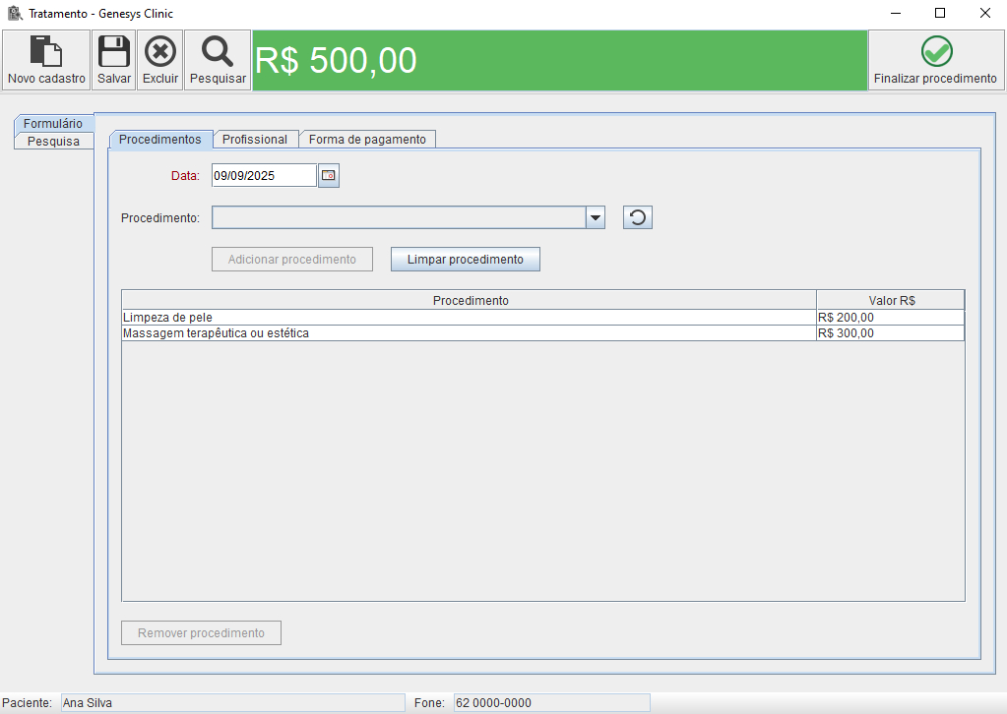Save the record with the Salvar icon
Screen dimensions: 1007x714
tap(114, 52)
